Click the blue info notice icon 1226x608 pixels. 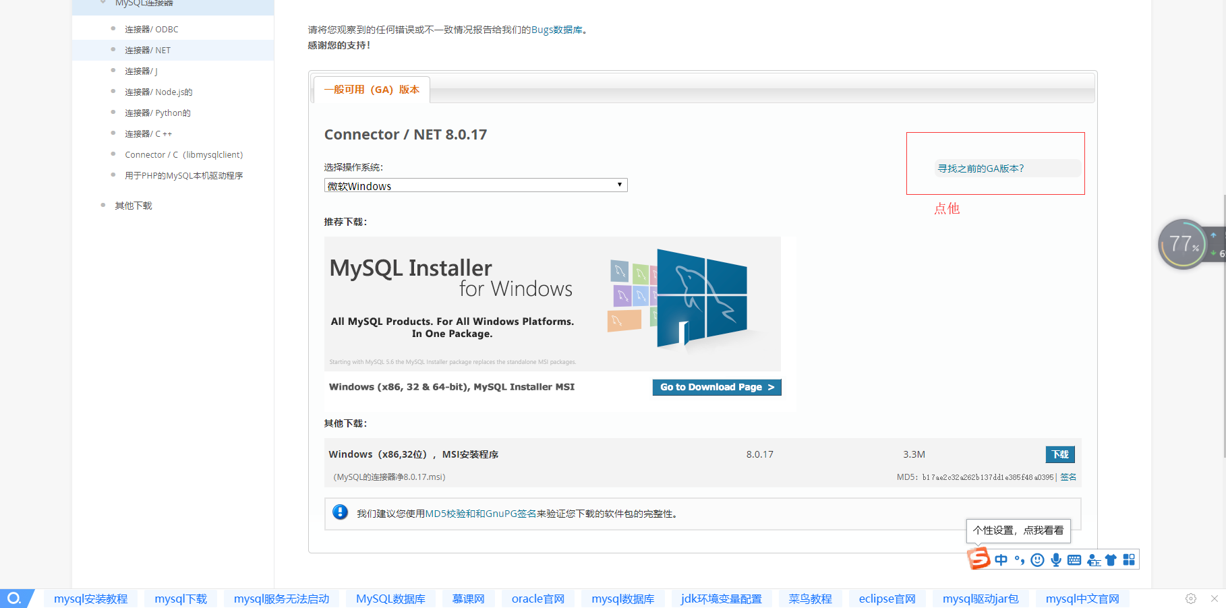(340, 512)
